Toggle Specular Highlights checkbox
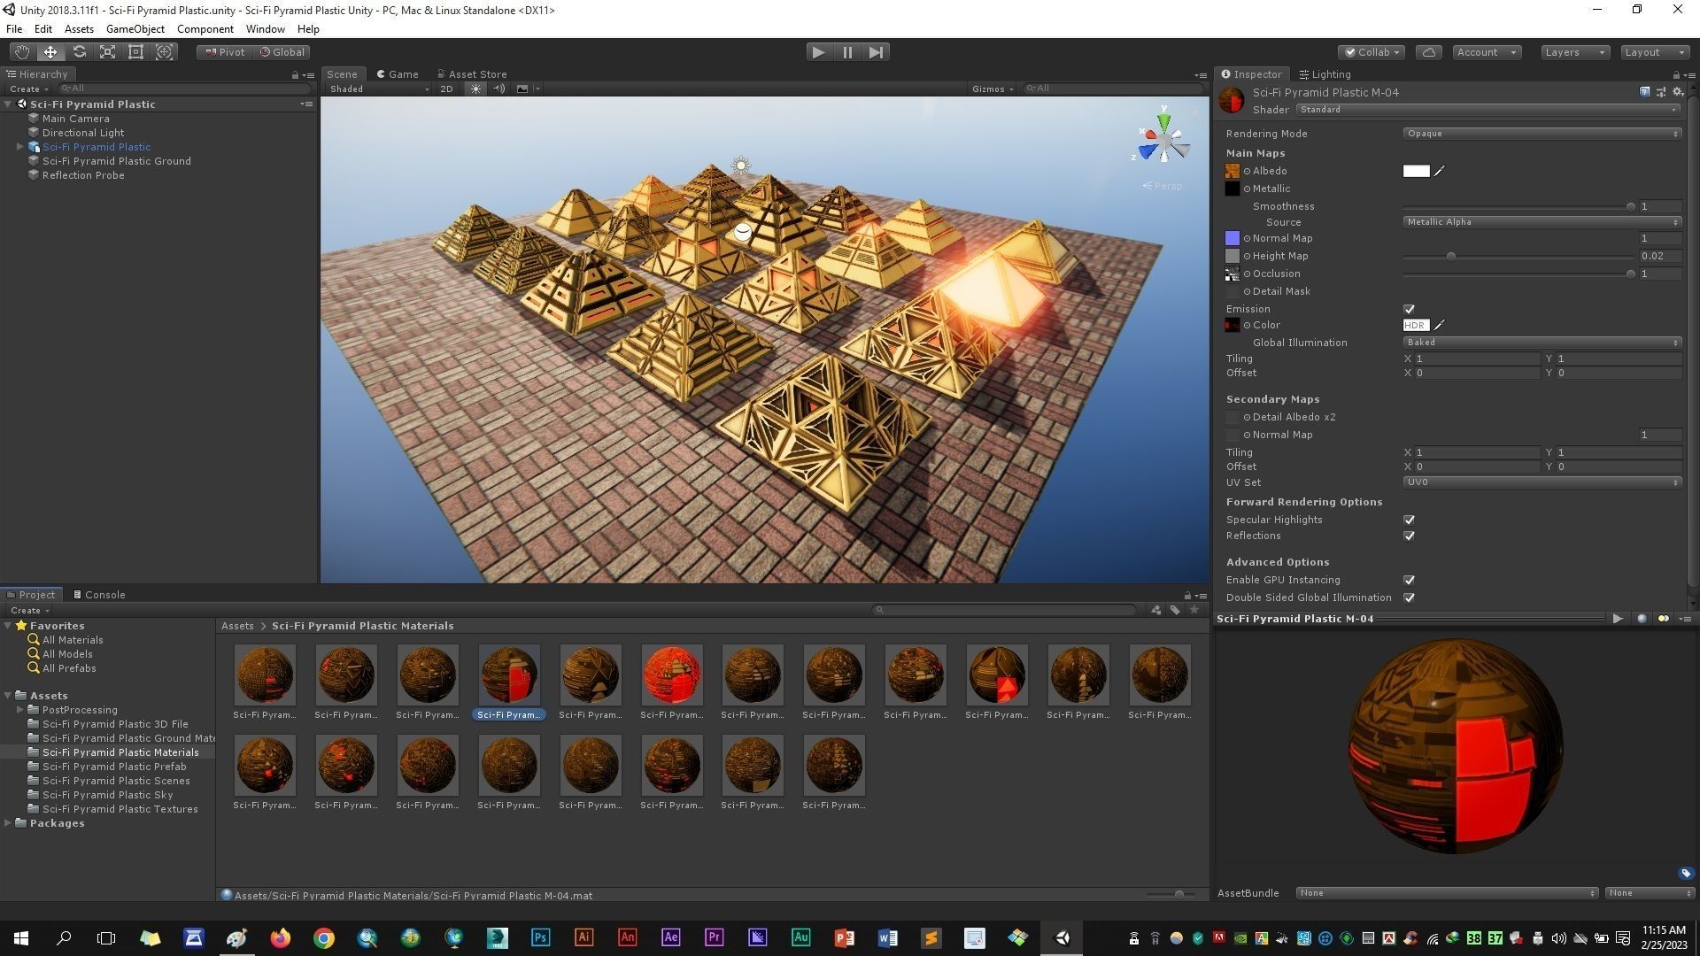 [1409, 520]
